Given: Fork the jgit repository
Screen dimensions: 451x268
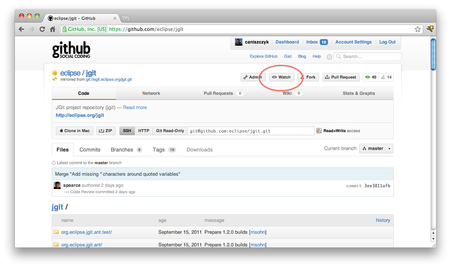Looking at the screenshot, I should coord(308,77).
